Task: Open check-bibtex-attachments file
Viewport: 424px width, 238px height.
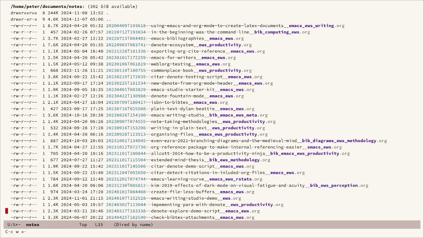Action: coord(180,218)
